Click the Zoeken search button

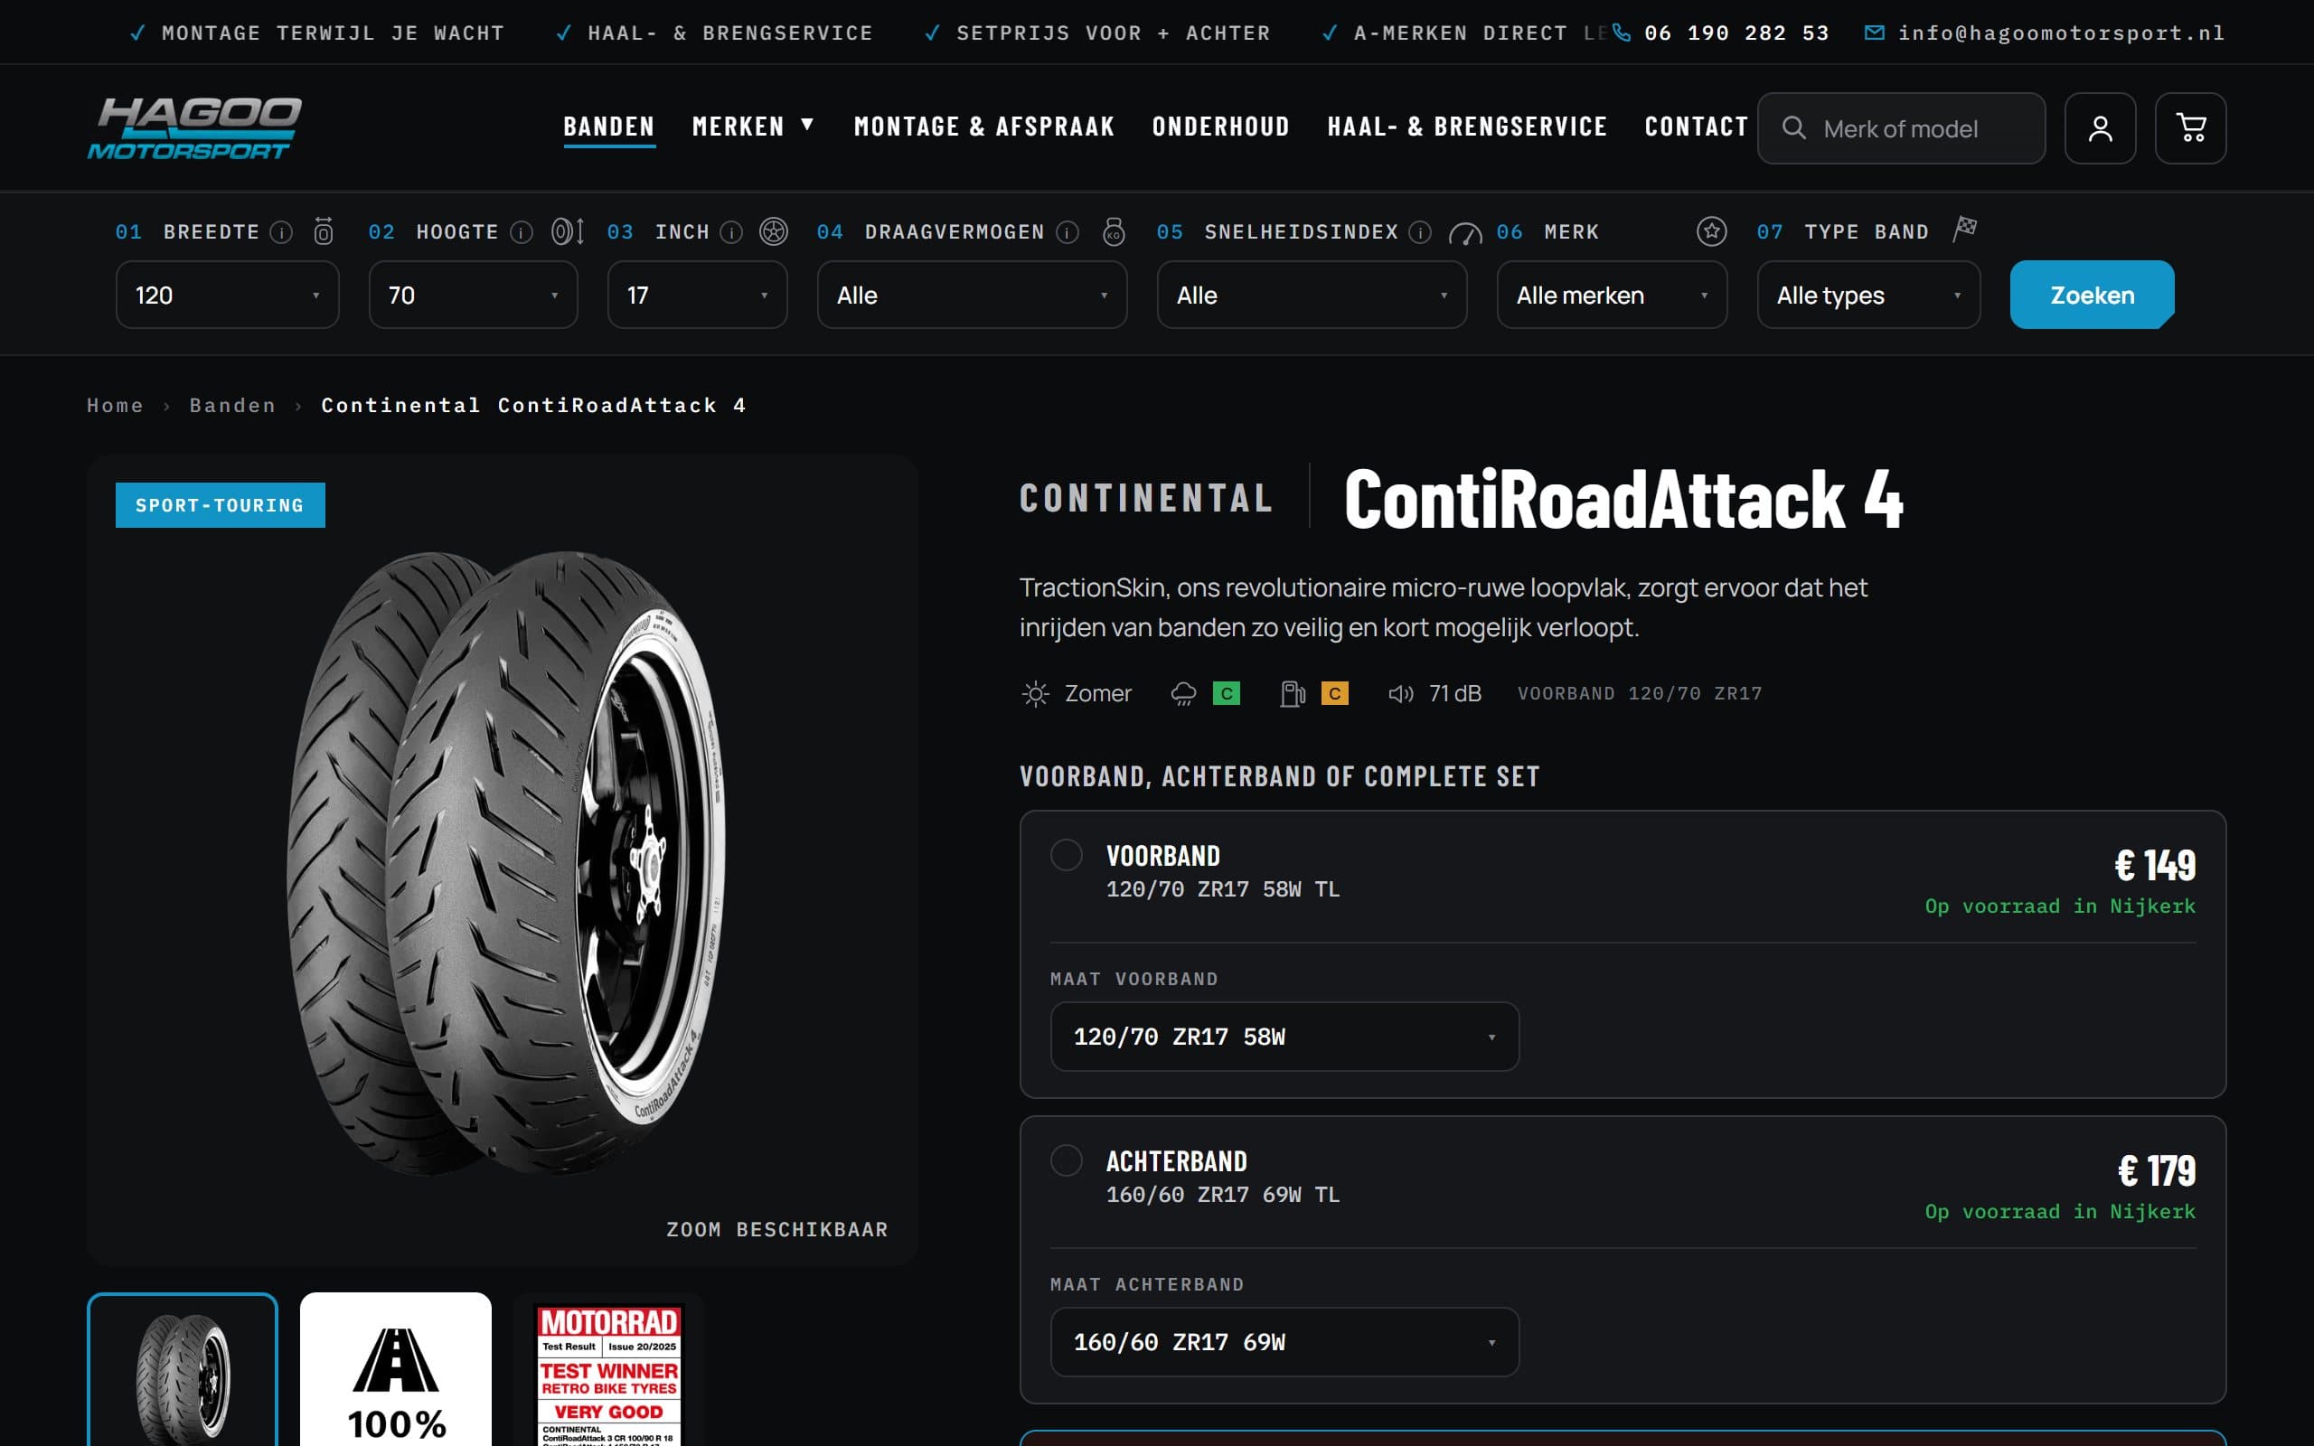click(2093, 295)
